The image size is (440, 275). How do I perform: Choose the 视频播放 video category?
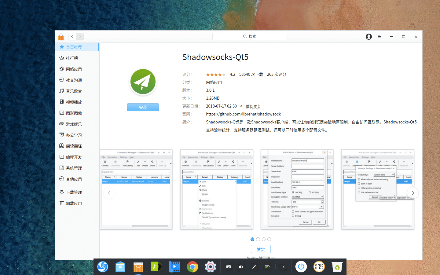click(x=77, y=102)
